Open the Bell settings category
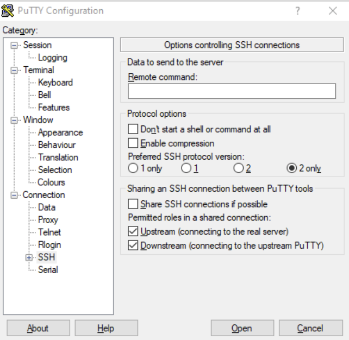Image resolution: width=349 pixels, height=340 pixels. 45,95
